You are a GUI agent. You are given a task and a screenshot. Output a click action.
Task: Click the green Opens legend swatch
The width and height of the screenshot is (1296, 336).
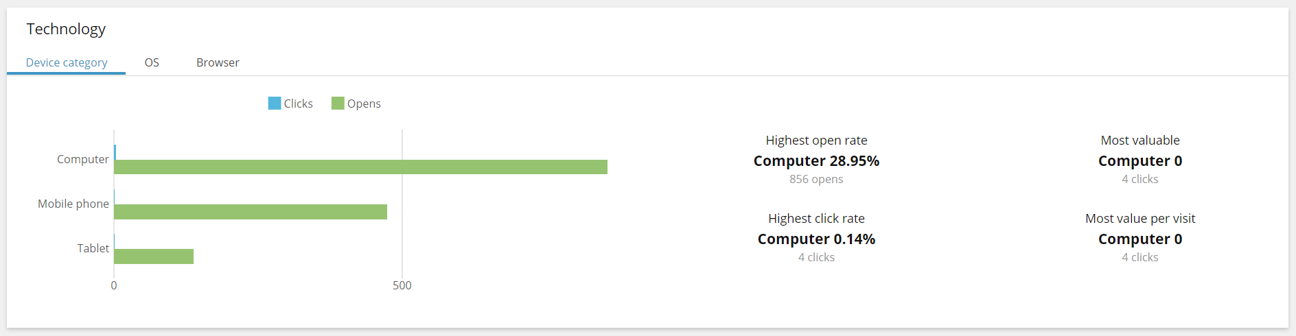(338, 104)
